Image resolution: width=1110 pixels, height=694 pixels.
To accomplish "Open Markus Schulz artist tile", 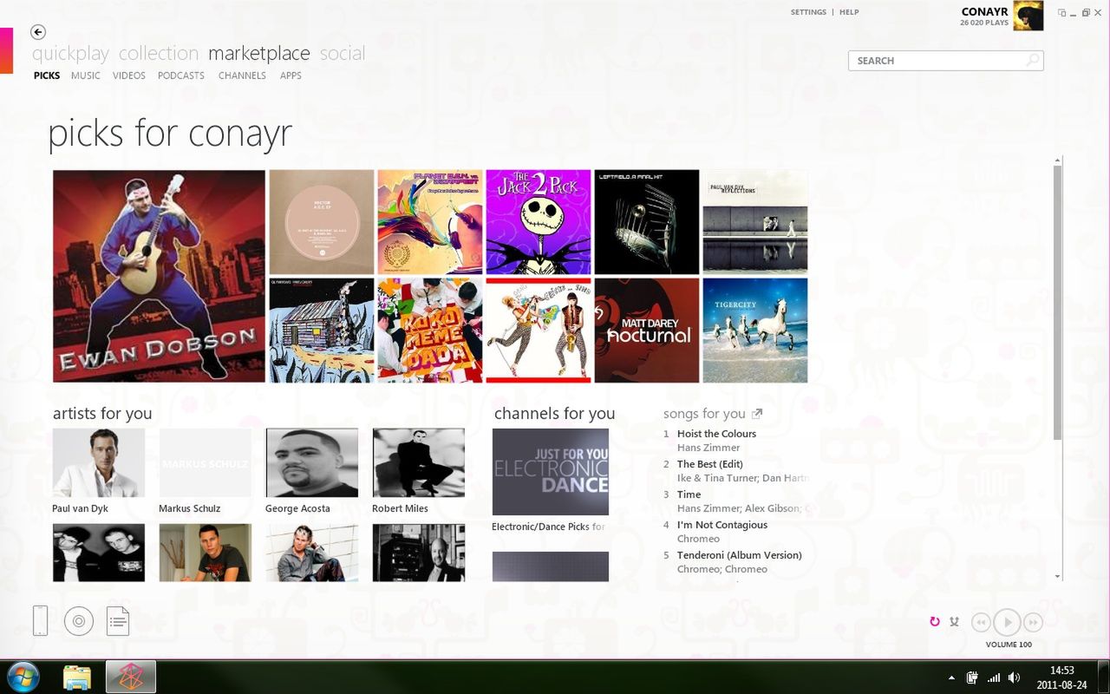I will (206, 462).
